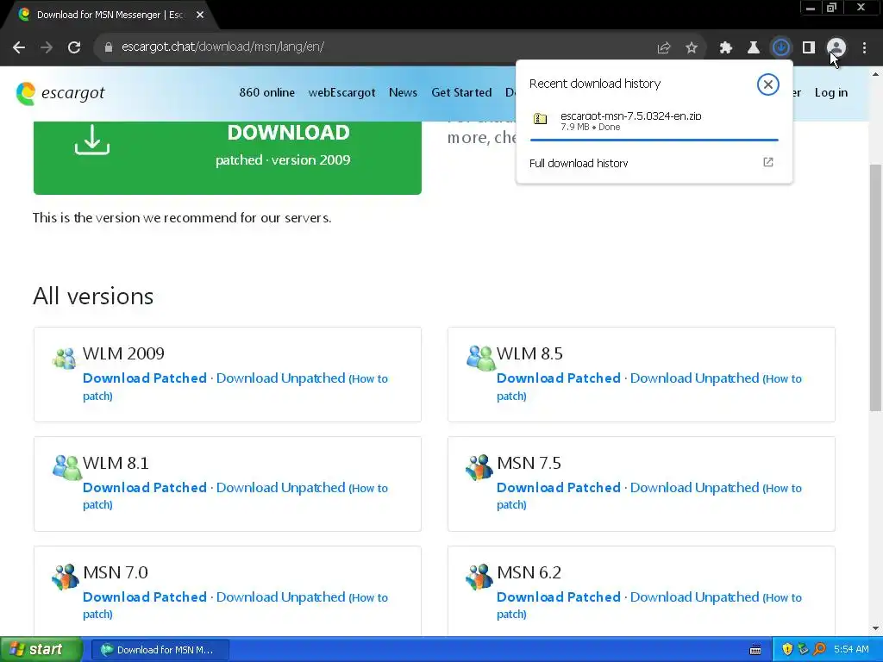Viewport: 883px width, 662px height.
Task: Open Full download history
Action: point(579,163)
